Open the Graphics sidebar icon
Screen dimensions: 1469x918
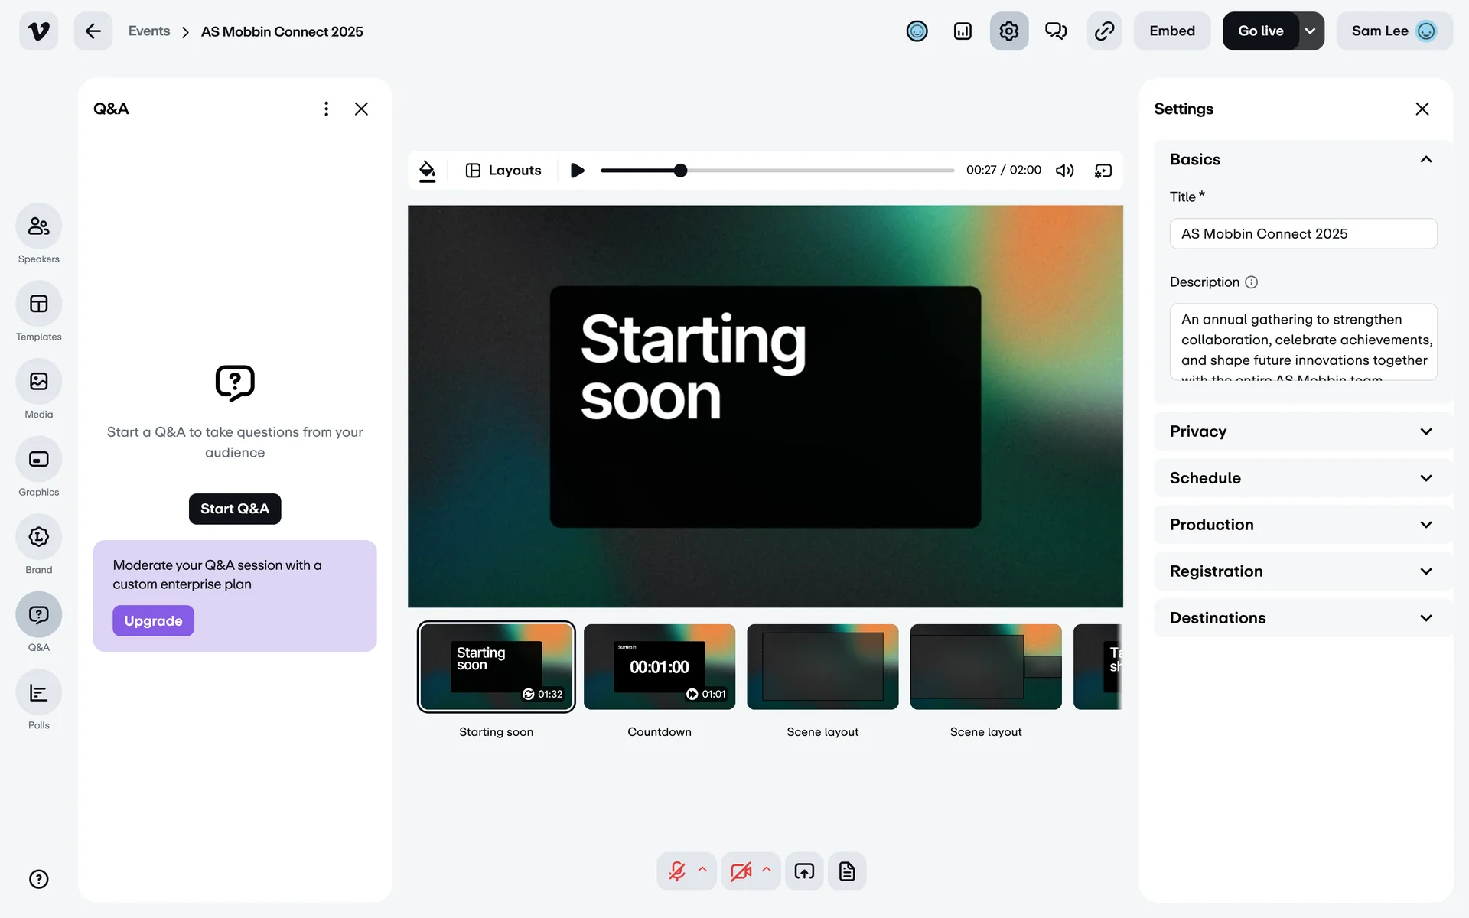pyautogui.click(x=38, y=460)
